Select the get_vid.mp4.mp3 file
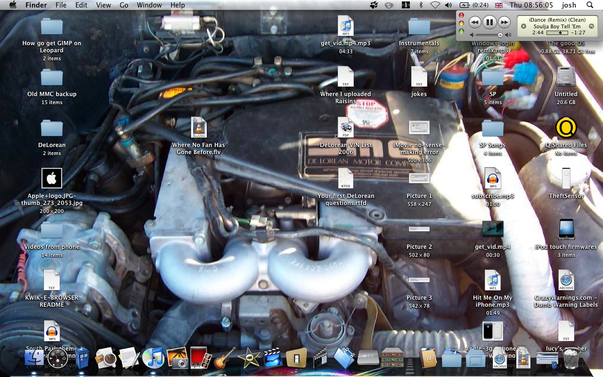This screenshot has height=377, width=603. pos(345,26)
